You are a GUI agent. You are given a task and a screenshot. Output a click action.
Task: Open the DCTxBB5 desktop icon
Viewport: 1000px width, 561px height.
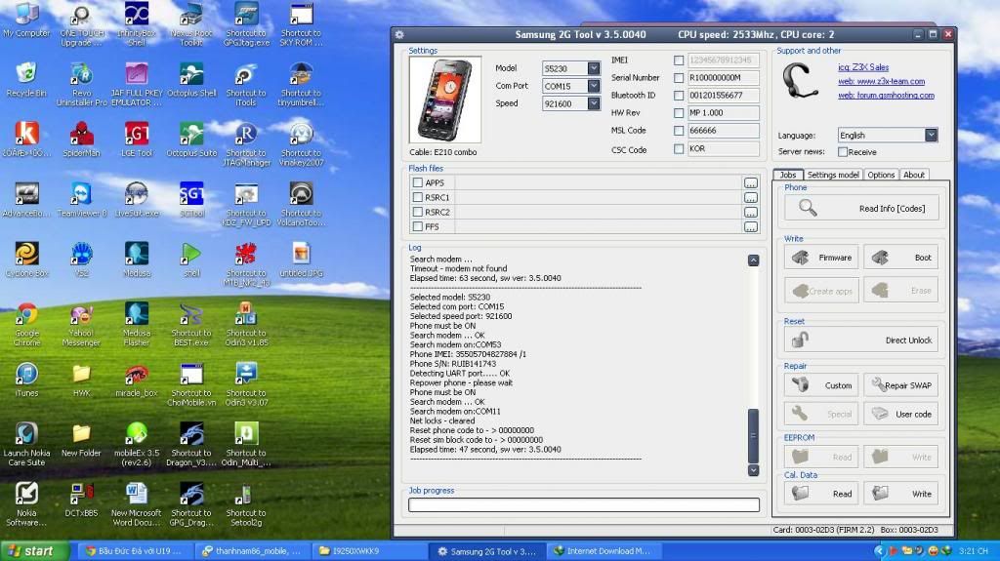coord(82,500)
